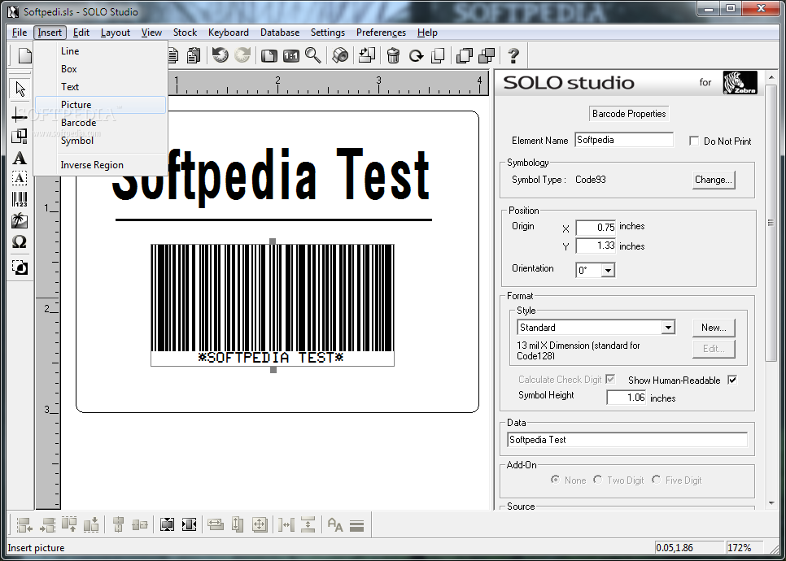786x561 pixels.
Task: Choose Line from the Insert menu
Action: click(x=100, y=51)
